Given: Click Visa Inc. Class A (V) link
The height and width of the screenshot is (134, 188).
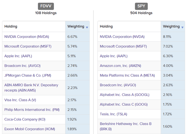Looking at the screenshot, I should click(20, 100).
